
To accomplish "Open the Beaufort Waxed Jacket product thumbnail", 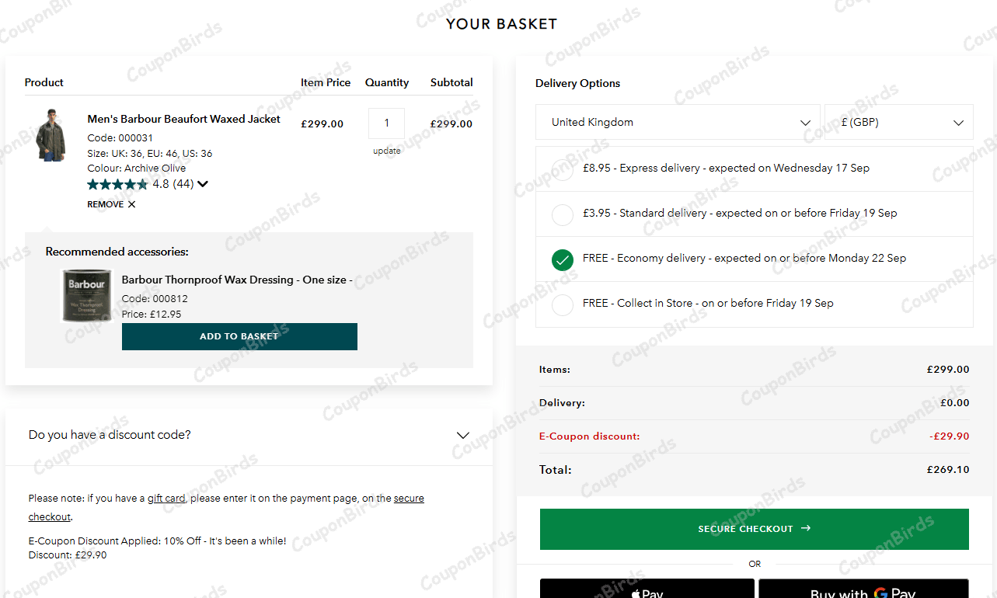I will tap(51, 135).
